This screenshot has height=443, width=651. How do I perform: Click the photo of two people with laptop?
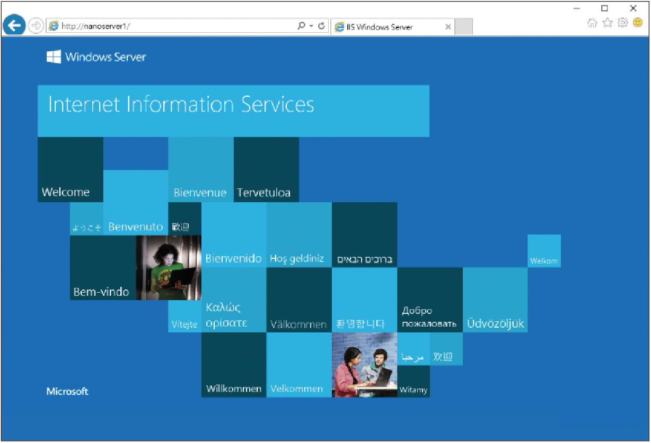click(364, 365)
